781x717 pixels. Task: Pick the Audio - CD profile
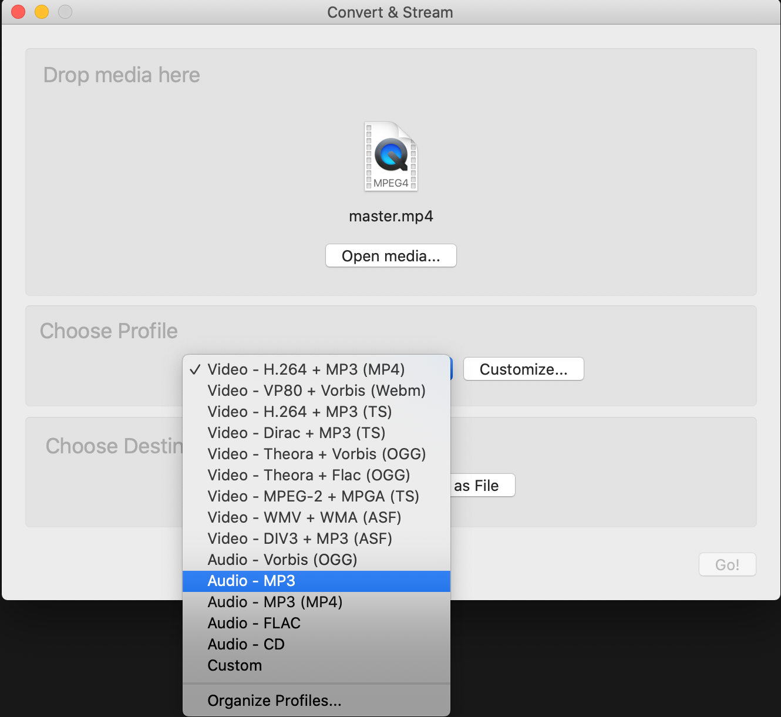tap(317, 644)
